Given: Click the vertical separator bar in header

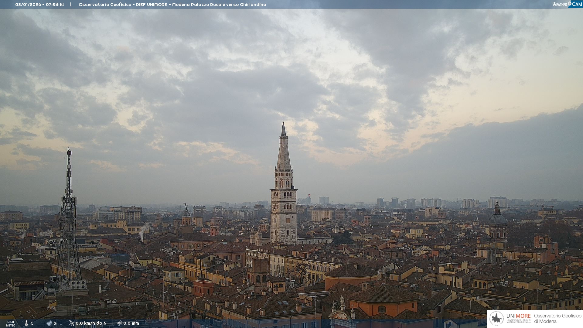Looking at the screenshot, I should [71, 5].
